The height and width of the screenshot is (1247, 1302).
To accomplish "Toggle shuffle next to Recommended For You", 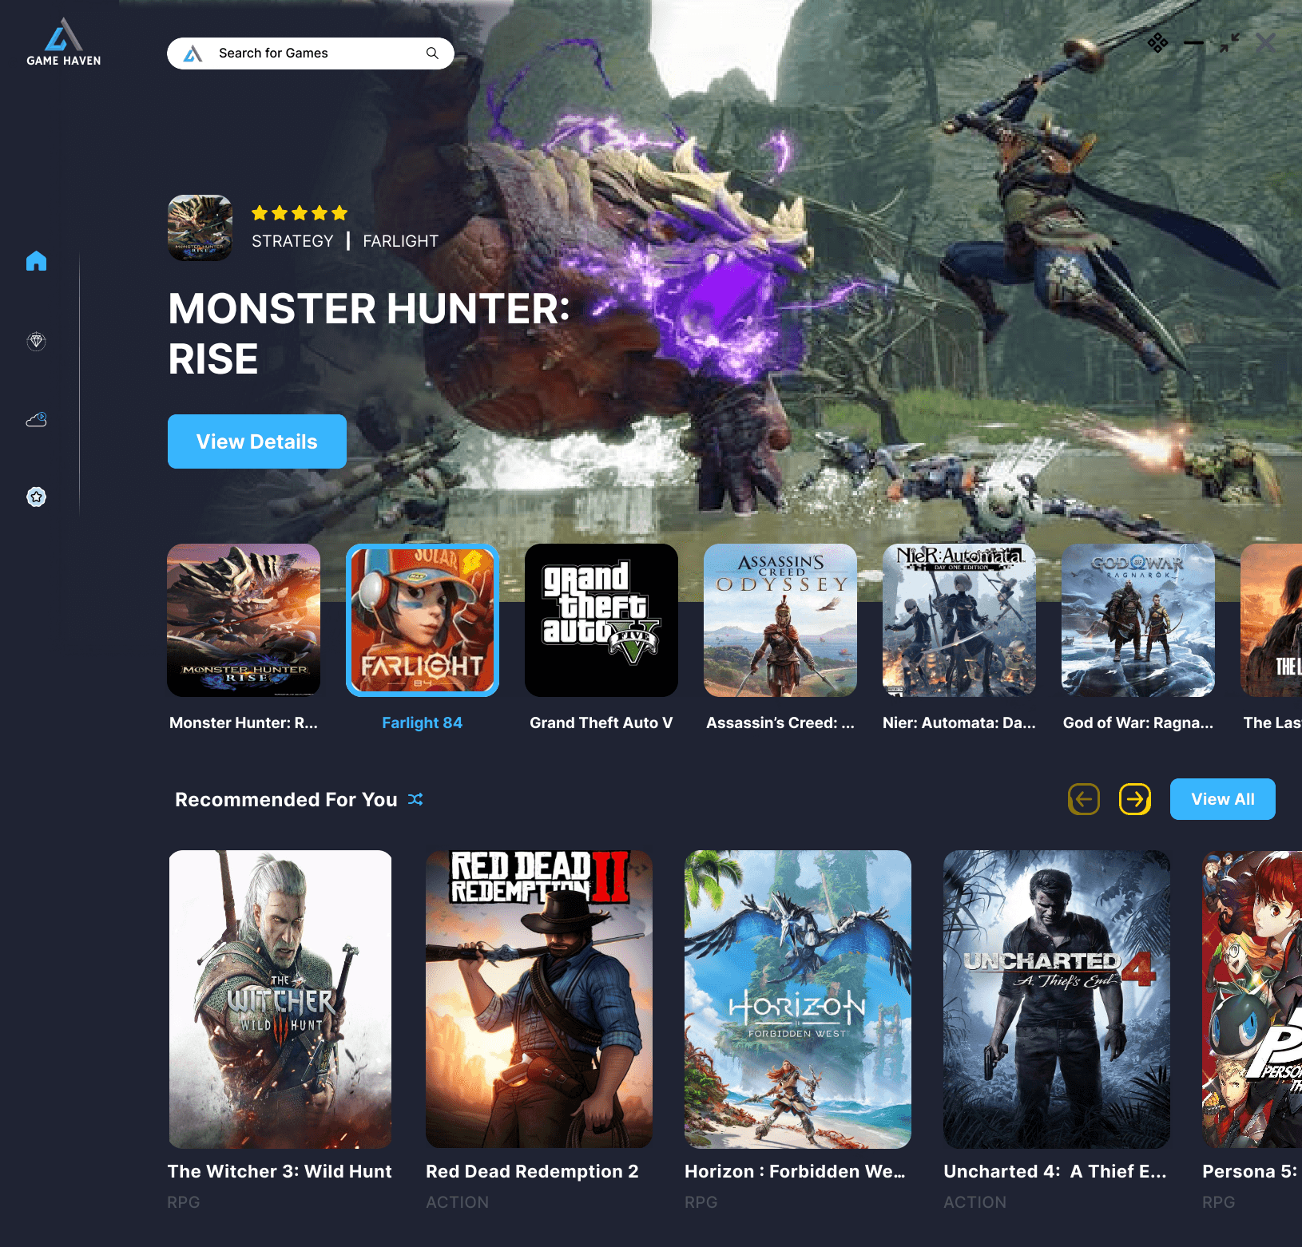I will pos(415,799).
